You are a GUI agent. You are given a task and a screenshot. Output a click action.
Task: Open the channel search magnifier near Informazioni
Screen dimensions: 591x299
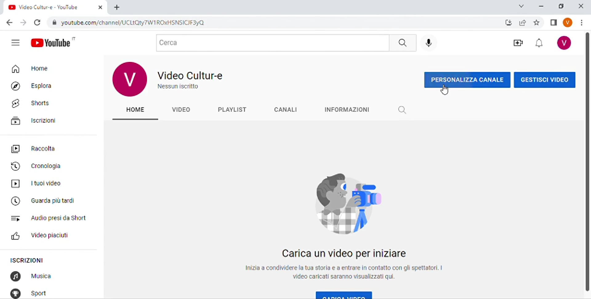point(402,110)
